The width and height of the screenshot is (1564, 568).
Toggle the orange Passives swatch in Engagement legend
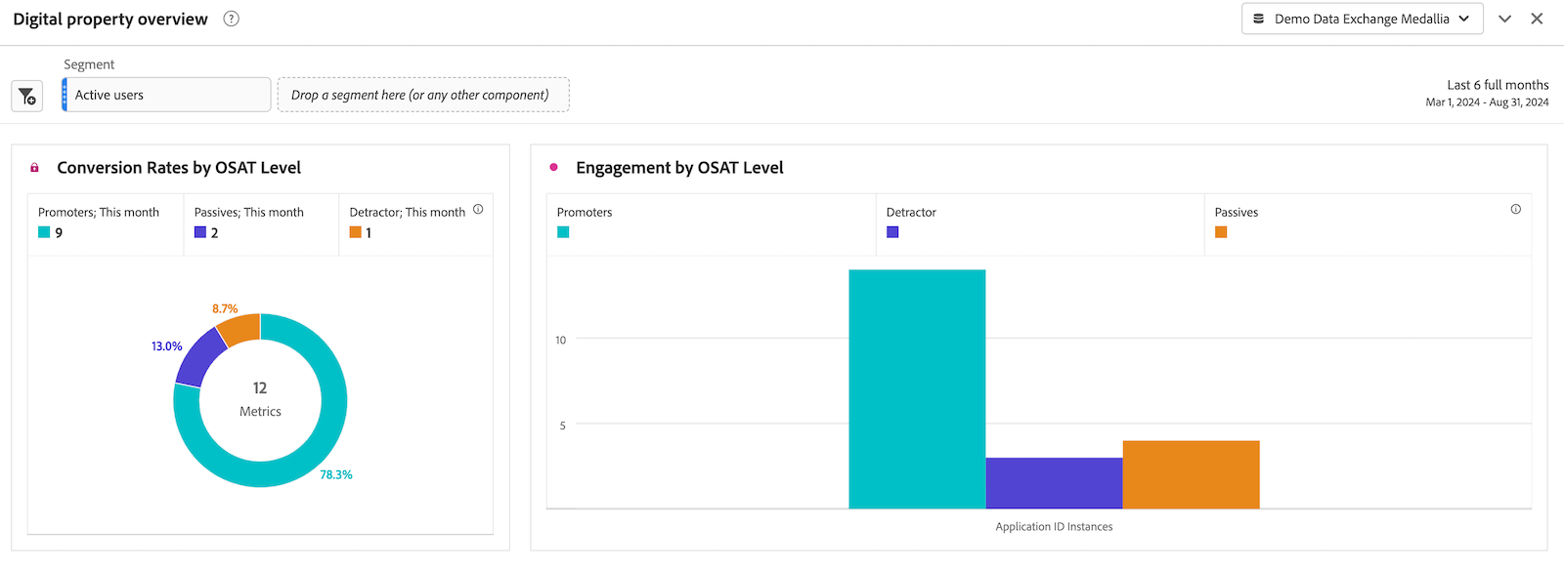1221,232
